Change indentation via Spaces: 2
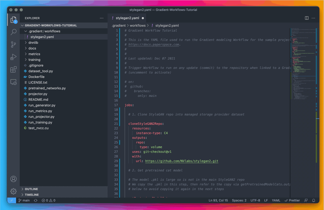The width and height of the screenshot is (324, 210). click(x=239, y=200)
